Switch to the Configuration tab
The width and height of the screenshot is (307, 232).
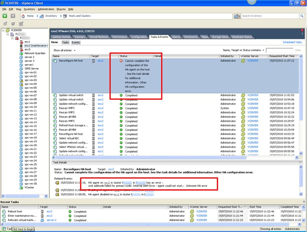[x=139, y=37]
